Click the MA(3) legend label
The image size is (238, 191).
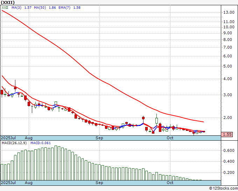click(x=16, y=8)
